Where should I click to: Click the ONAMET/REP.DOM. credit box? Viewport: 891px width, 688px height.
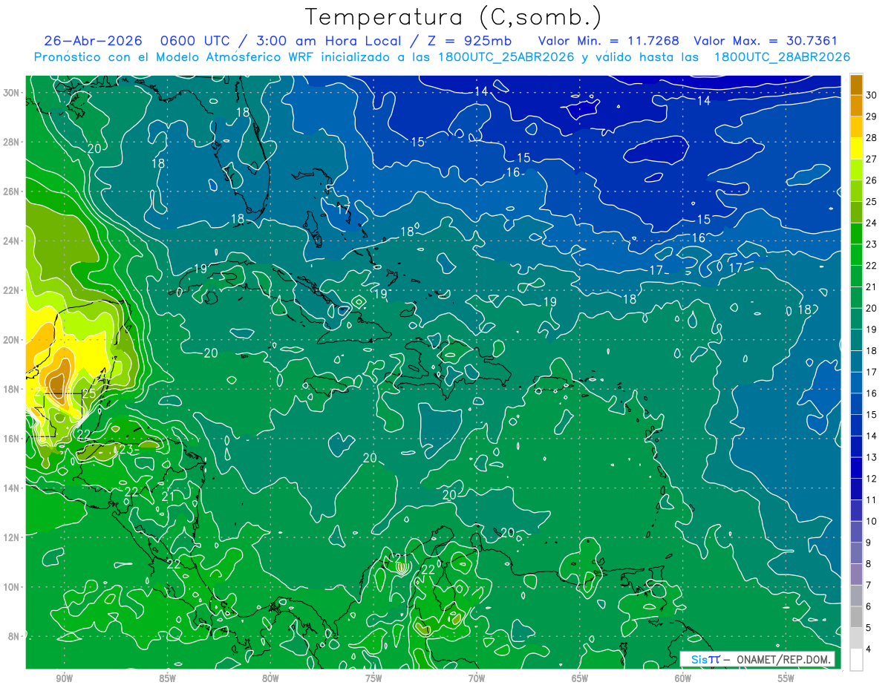pos(757,659)
